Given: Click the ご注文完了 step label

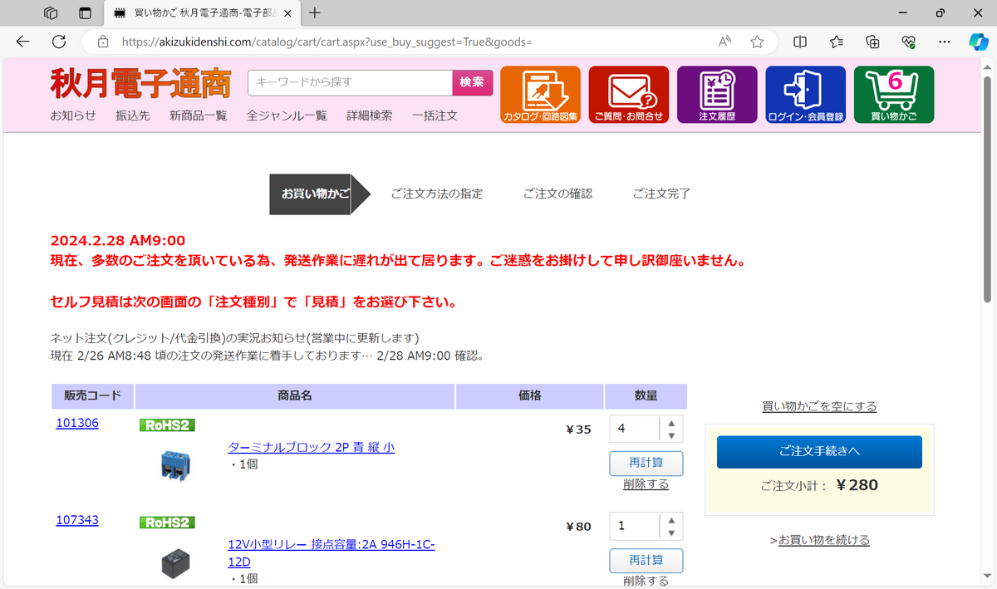Looking at the screenshot, I should pos(661,194).
